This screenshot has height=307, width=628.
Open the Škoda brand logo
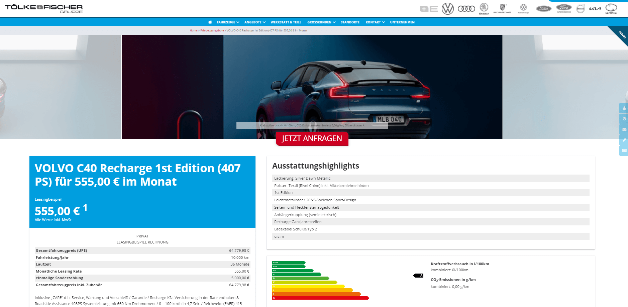[484, 9]
